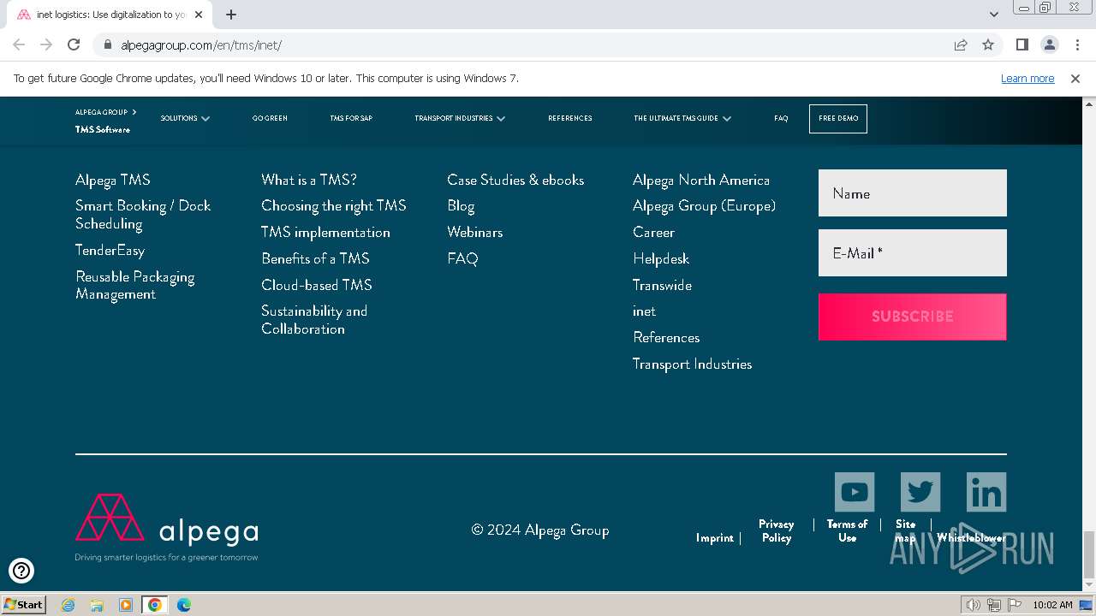Image resolution: width=1096 pixels, height=616 pixels.
Task: Share this page icon
Action: [961, 44]
